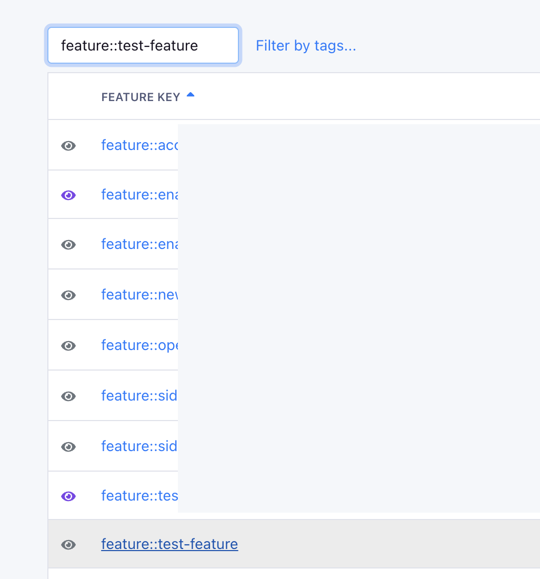
Task: Toggle the eye icon on the feature::ope row
Action: coord(68,345)
